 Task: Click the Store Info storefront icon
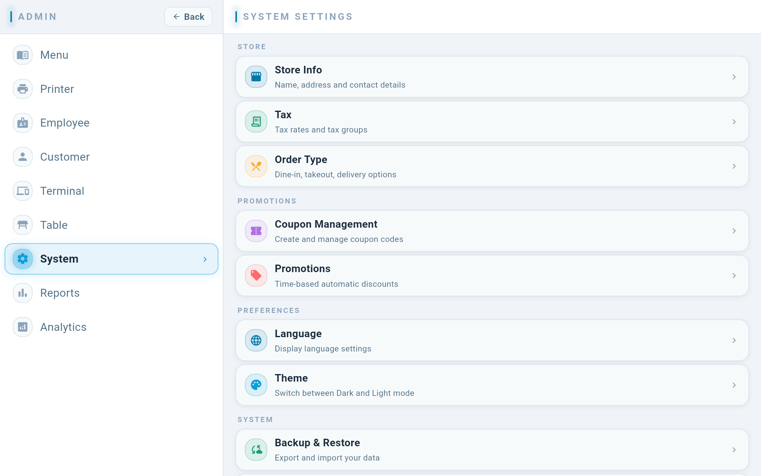point(256,77)
